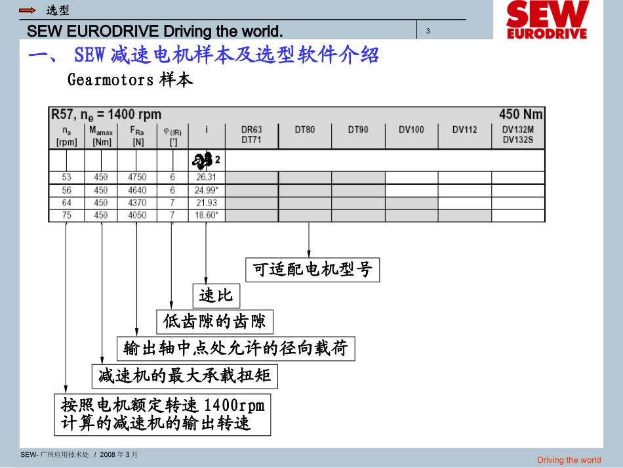This screenshot has height=468, width=623.
Task: Click ratio value 21.93
Action: (206, 203)
